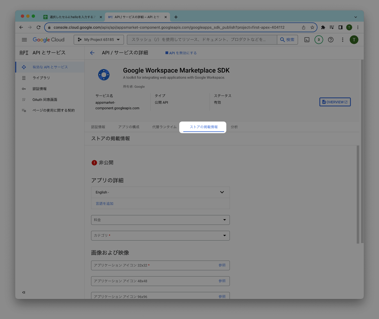Click the browser address bar URL
Viewport: 379px width, 319px height.
coord(169,27)
